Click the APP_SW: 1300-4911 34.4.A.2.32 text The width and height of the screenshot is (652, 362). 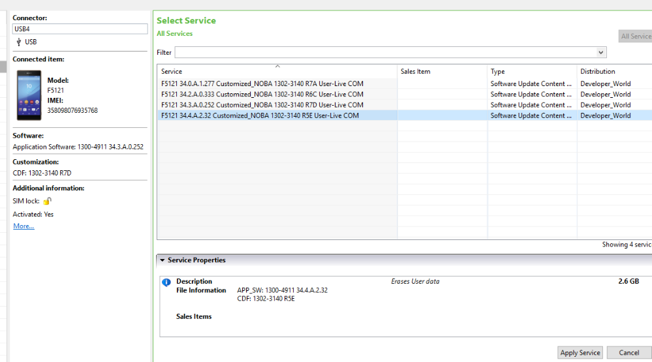283,290
